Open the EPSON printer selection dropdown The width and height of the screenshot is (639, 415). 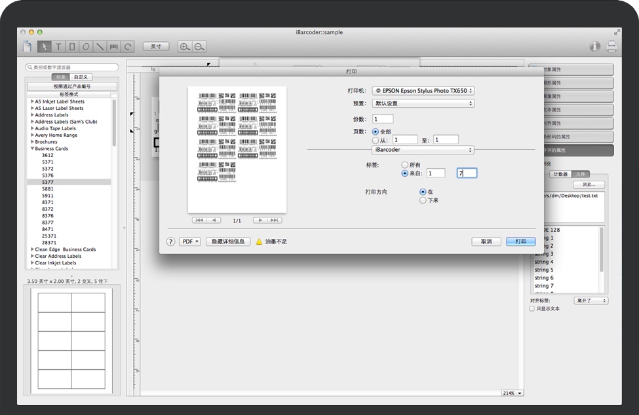click(x=423, y=91)
